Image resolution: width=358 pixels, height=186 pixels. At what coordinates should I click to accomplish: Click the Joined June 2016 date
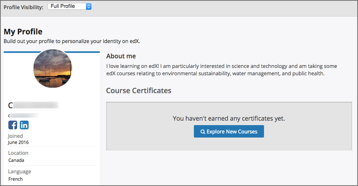pos(18,142)
